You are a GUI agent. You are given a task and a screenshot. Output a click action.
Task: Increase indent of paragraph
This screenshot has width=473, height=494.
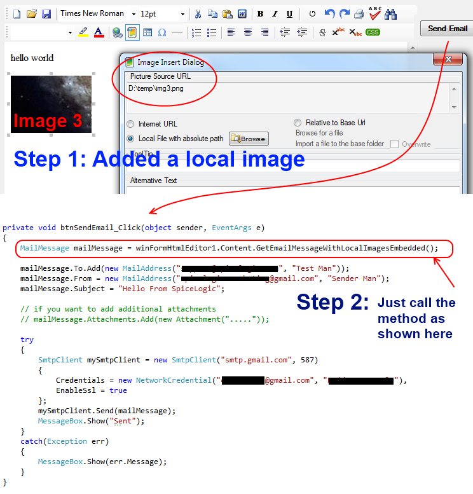(x=302, y=32)
